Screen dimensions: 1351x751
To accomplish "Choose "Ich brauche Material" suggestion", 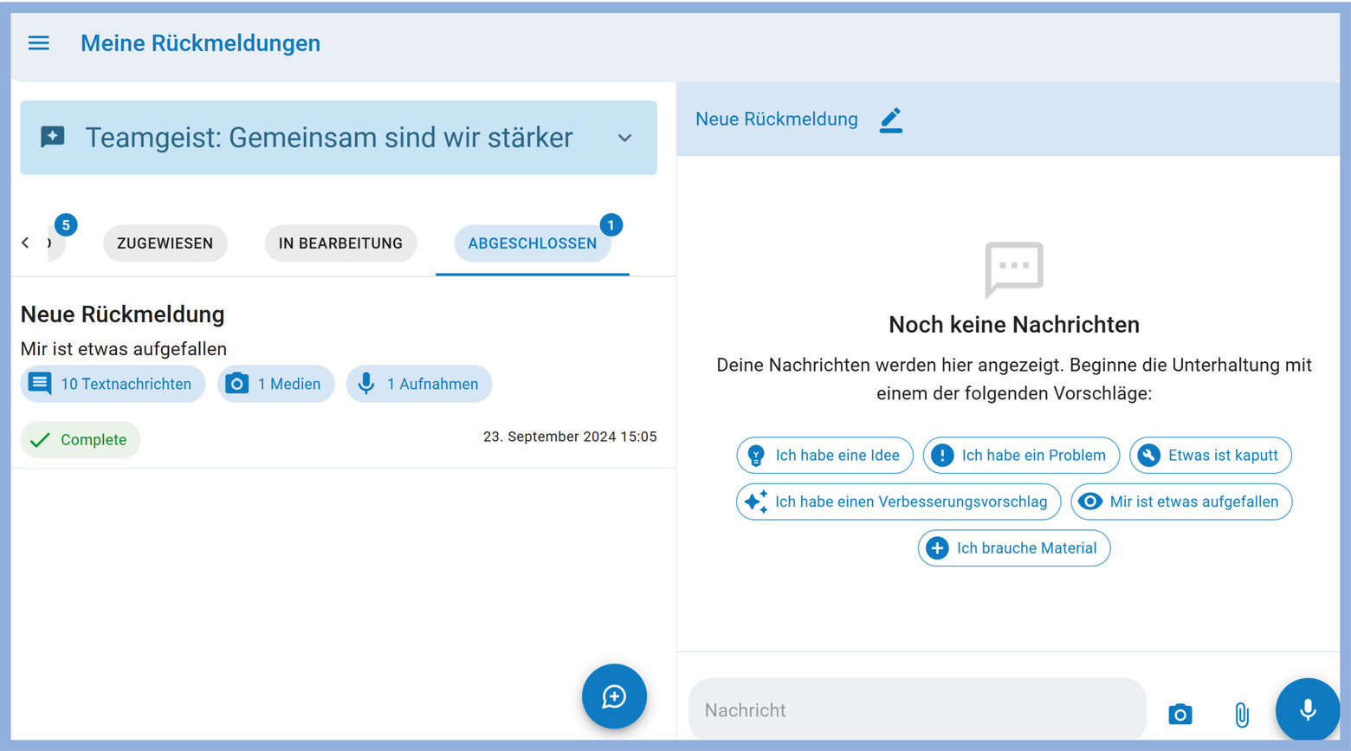I will click(x=1013, y=547).
